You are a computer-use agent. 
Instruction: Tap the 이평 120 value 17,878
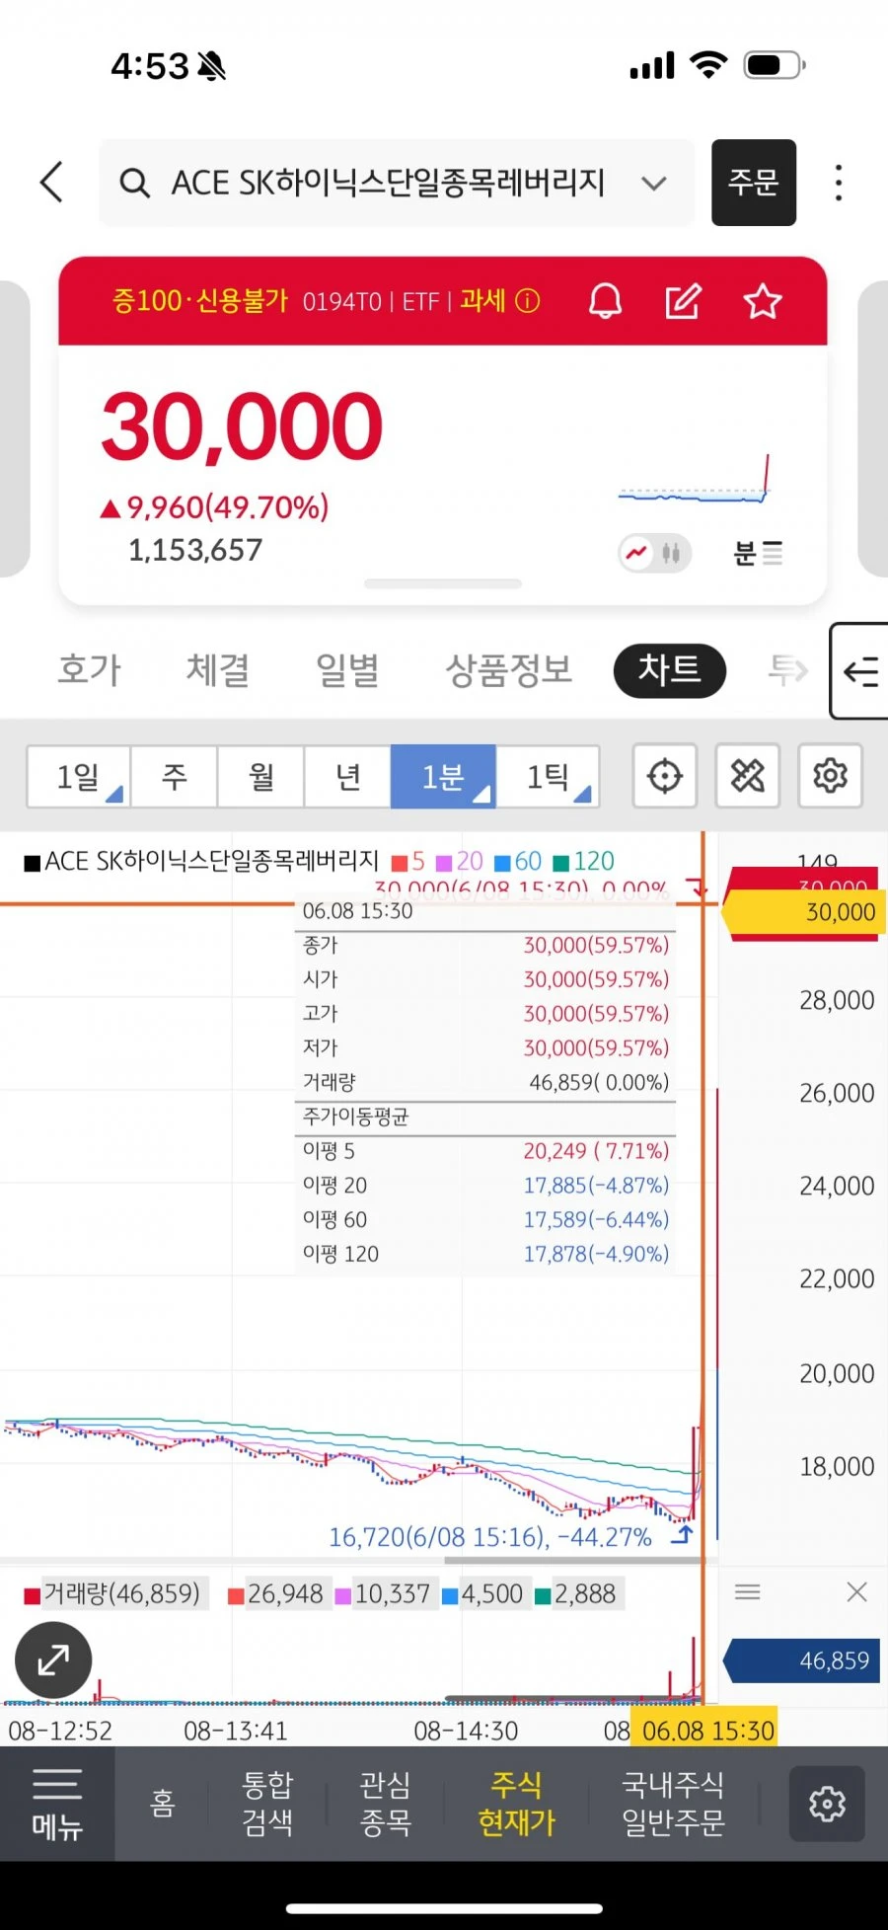pos(596,1254)
